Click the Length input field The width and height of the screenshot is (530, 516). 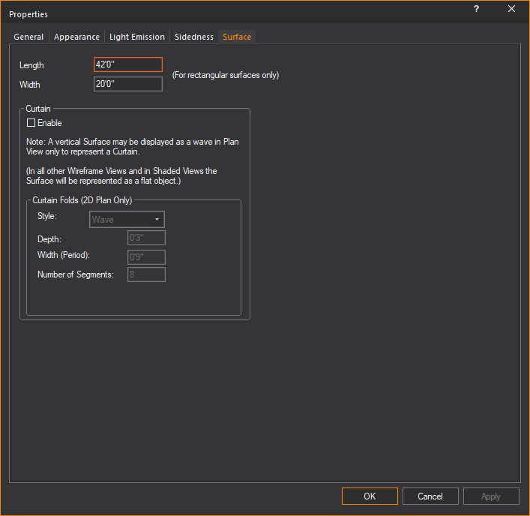(128, 65)
